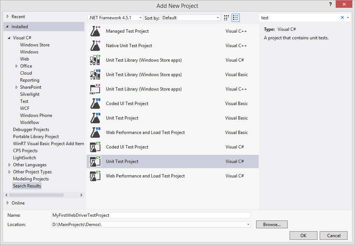Select Portable Library Project node
The height and width of the screenshot is (245, 355).
tap(36, 137)
